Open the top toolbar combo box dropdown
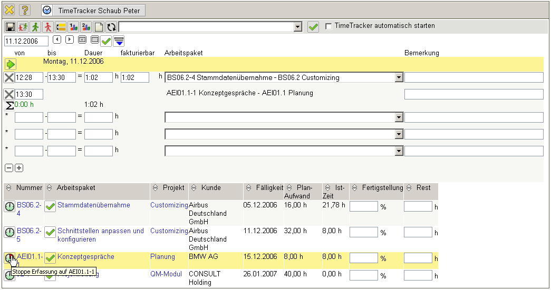551x290 pixels. 297,27
